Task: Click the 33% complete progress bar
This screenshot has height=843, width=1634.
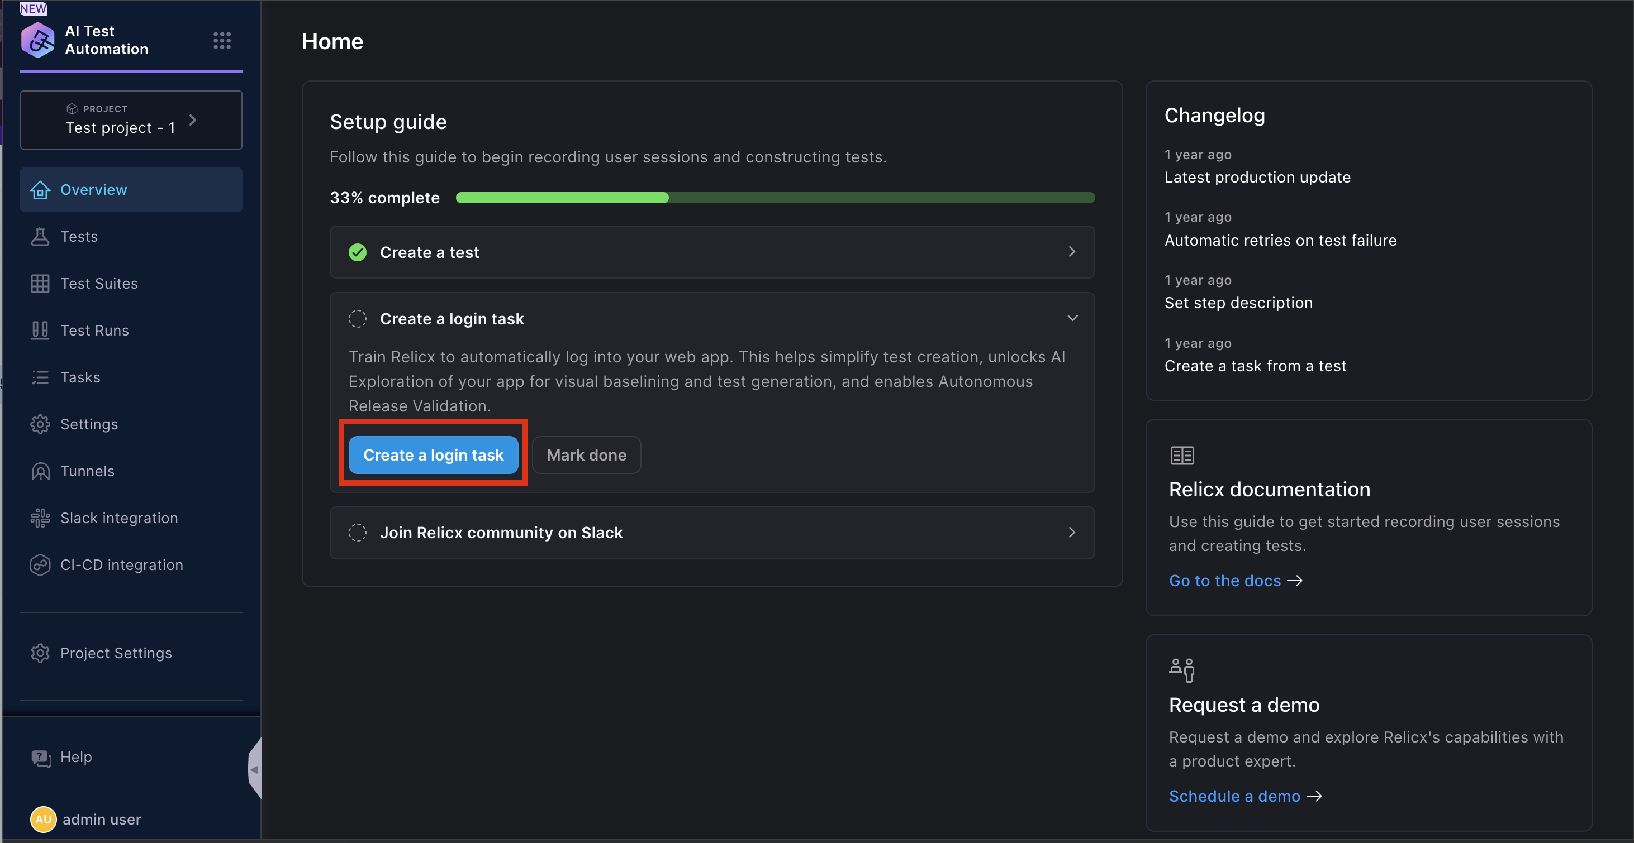Action: [x=775, y=198]
